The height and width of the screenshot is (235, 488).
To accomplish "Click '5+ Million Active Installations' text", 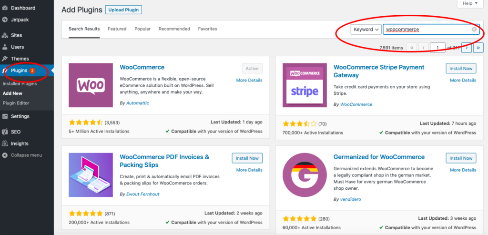I will [x=99, y=132].
